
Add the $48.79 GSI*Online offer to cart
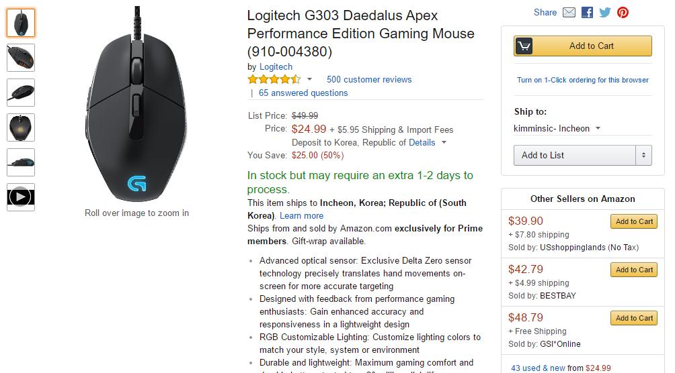[x=634, y=318]
